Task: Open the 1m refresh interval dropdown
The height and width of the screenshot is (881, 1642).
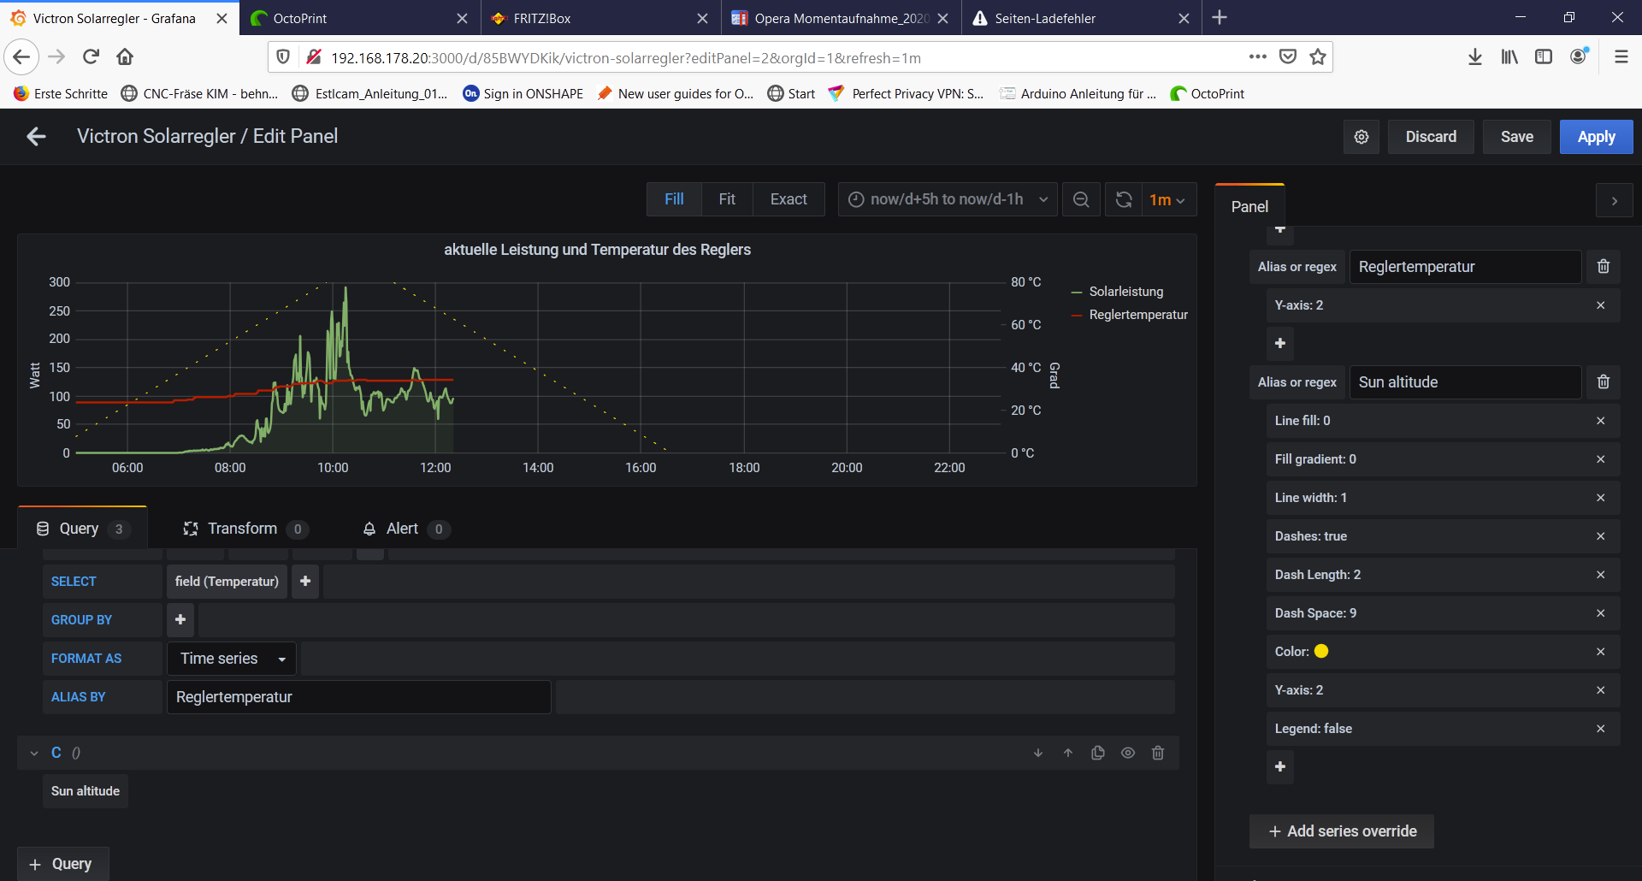Action: click(1167, 199)
